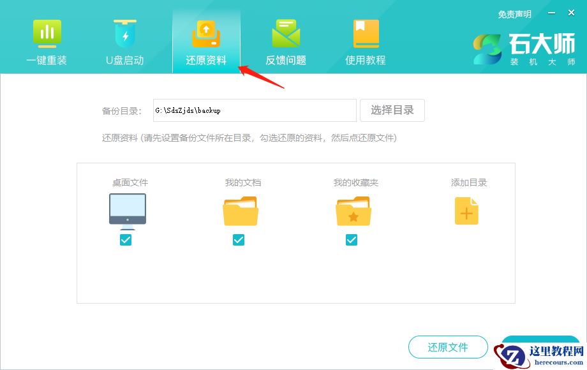This screenshot has width=587, height=370.
Task: Toggle the 我的文档 checkbox
Action: point(239,240)
